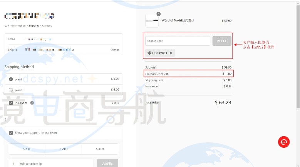Click the Shipping breadcrumb step
This screenshot has width=300, height=167.
point(34,26)
